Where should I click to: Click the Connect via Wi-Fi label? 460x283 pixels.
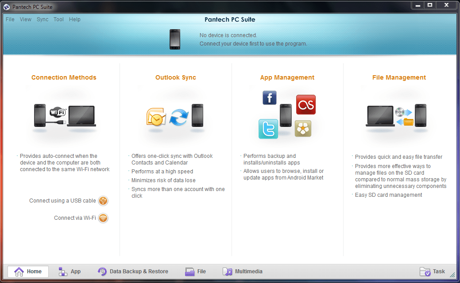coord(75,218)
